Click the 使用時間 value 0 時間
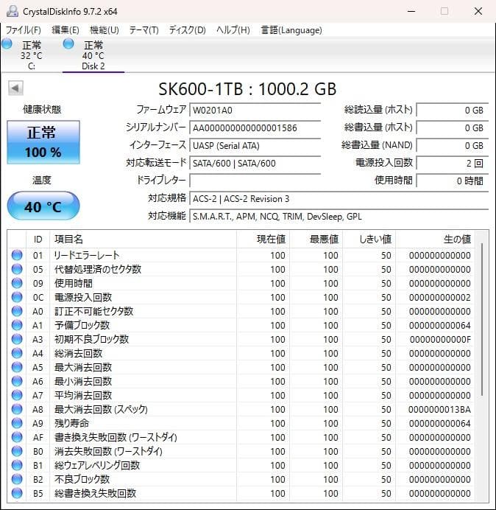The image size is (496, 510). coord(452,181)
